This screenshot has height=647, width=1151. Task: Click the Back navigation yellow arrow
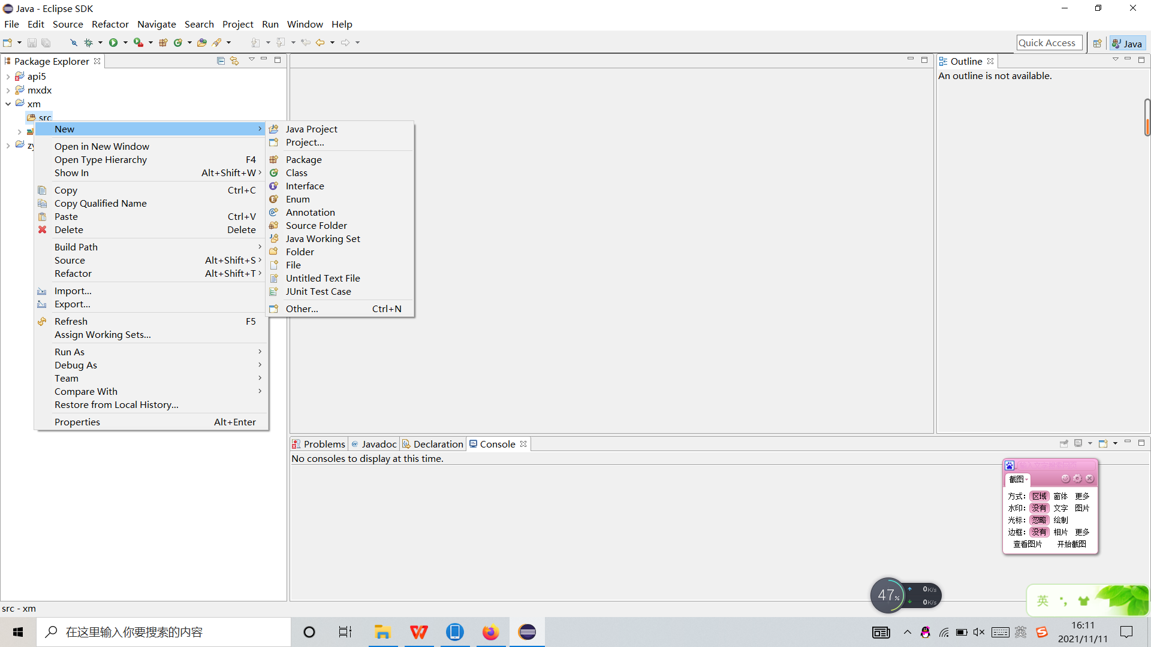pos(320,43)
